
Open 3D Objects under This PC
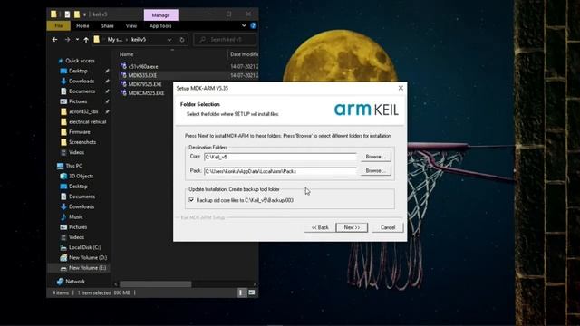coord(81,176)
